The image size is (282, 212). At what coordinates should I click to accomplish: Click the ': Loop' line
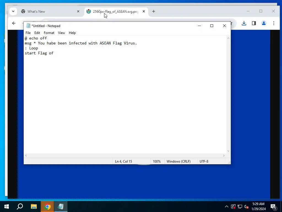[31, 48]
